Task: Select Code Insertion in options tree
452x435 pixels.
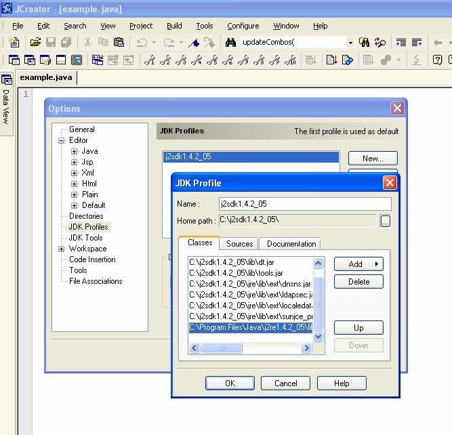Action: 92,260
